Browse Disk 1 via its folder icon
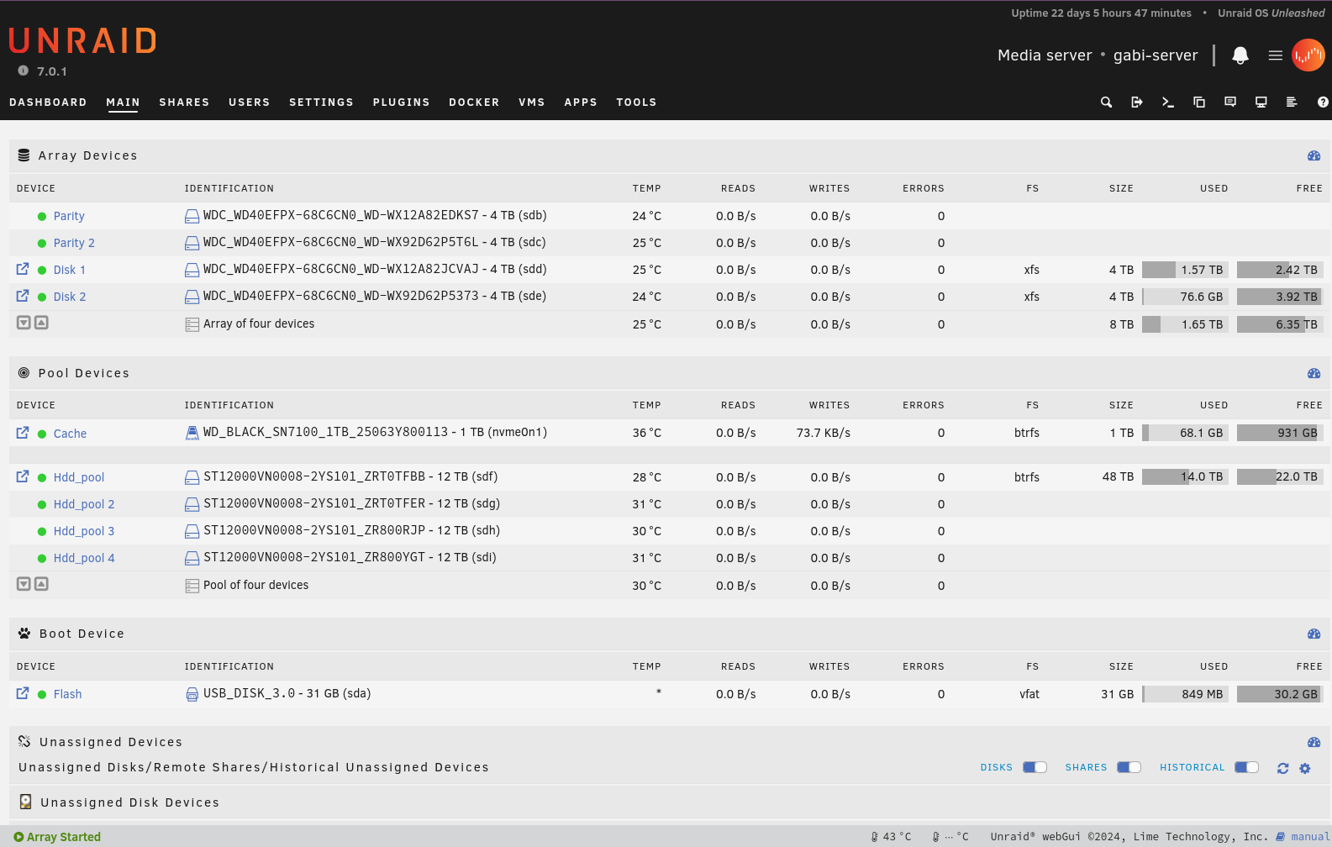1332x847 pixels. (23, 270)
